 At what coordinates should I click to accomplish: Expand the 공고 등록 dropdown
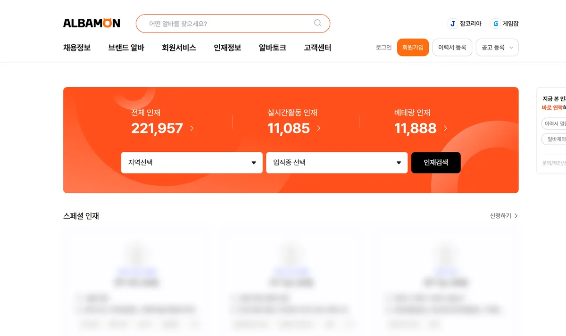497,48
